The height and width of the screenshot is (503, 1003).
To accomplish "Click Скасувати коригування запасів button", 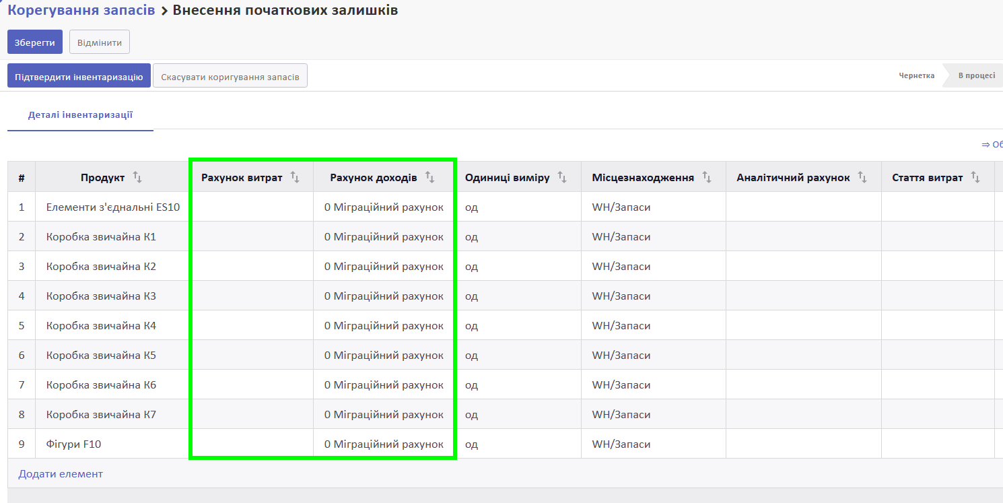I will pos(230,76).
